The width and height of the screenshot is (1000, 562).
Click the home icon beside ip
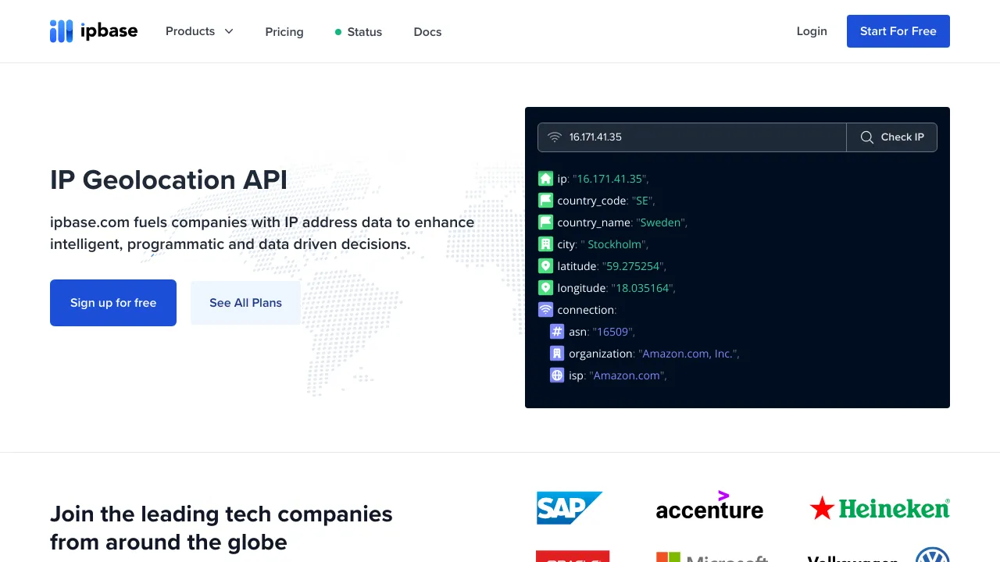(x=545, y=179)
